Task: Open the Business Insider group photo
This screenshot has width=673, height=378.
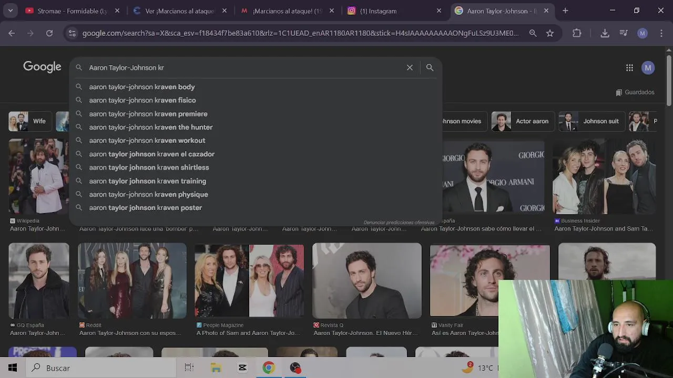Action: pos(604,176)
